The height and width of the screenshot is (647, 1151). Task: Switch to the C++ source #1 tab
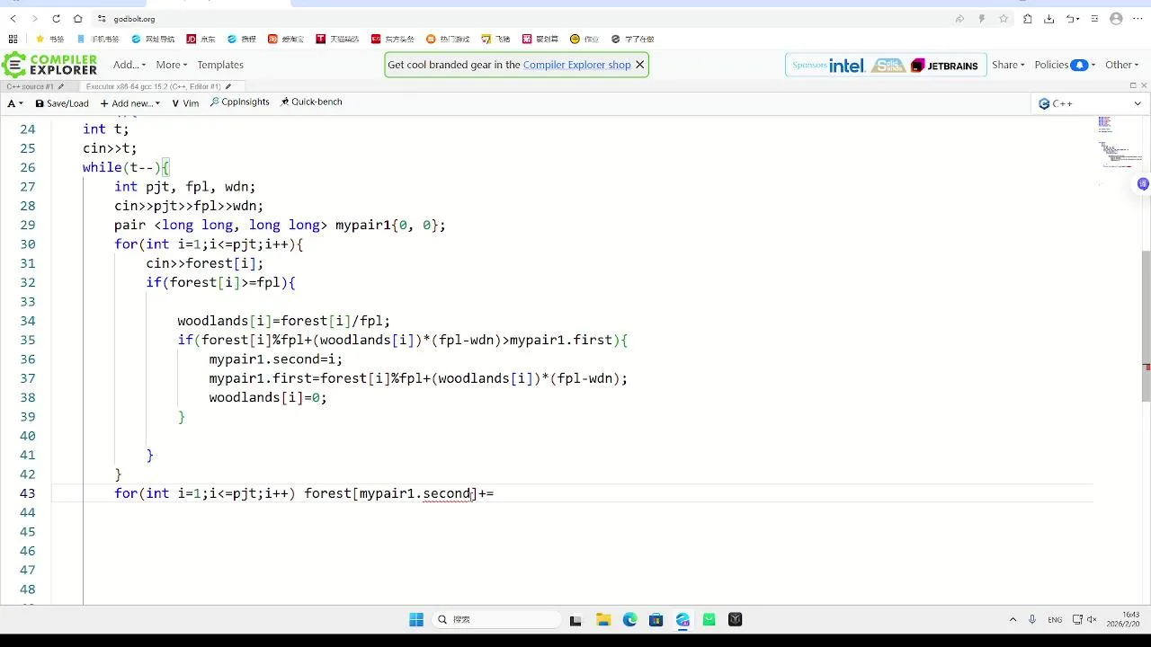coord(31,86)
